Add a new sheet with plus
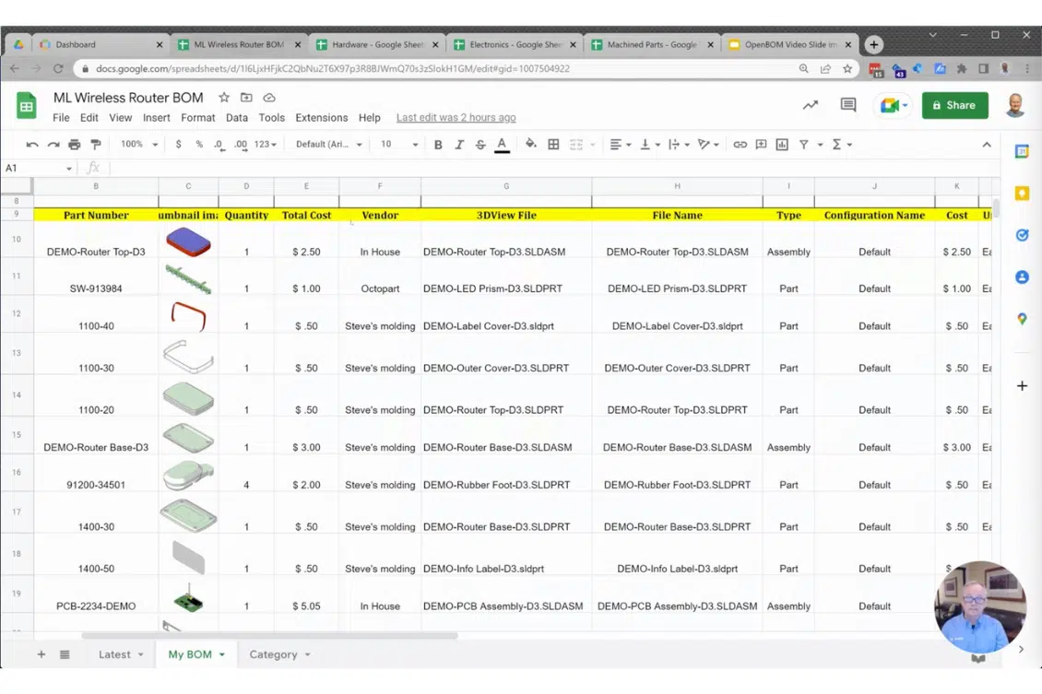Viewport: 1042px width, 694px height. 41,654
